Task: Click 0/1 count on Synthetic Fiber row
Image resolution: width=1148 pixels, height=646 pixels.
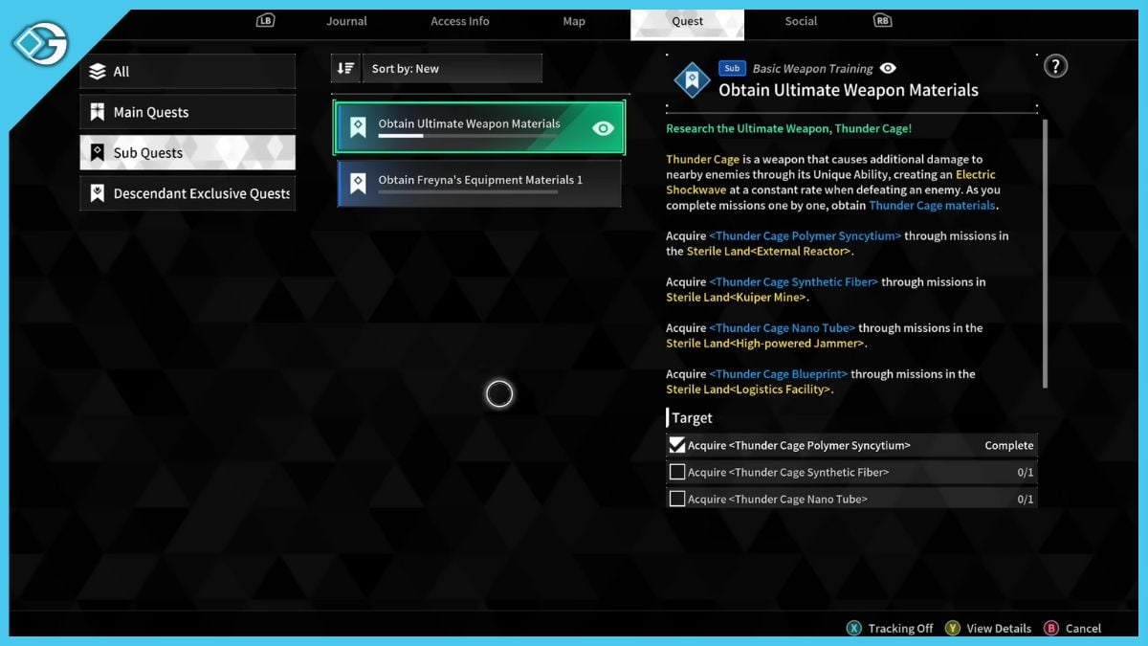Action: pyautogui.click(x=1026, y=472)
